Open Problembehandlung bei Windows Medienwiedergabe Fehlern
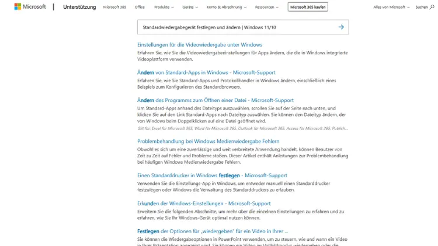Screen dimensions: 438x246 tap(208, 141)
